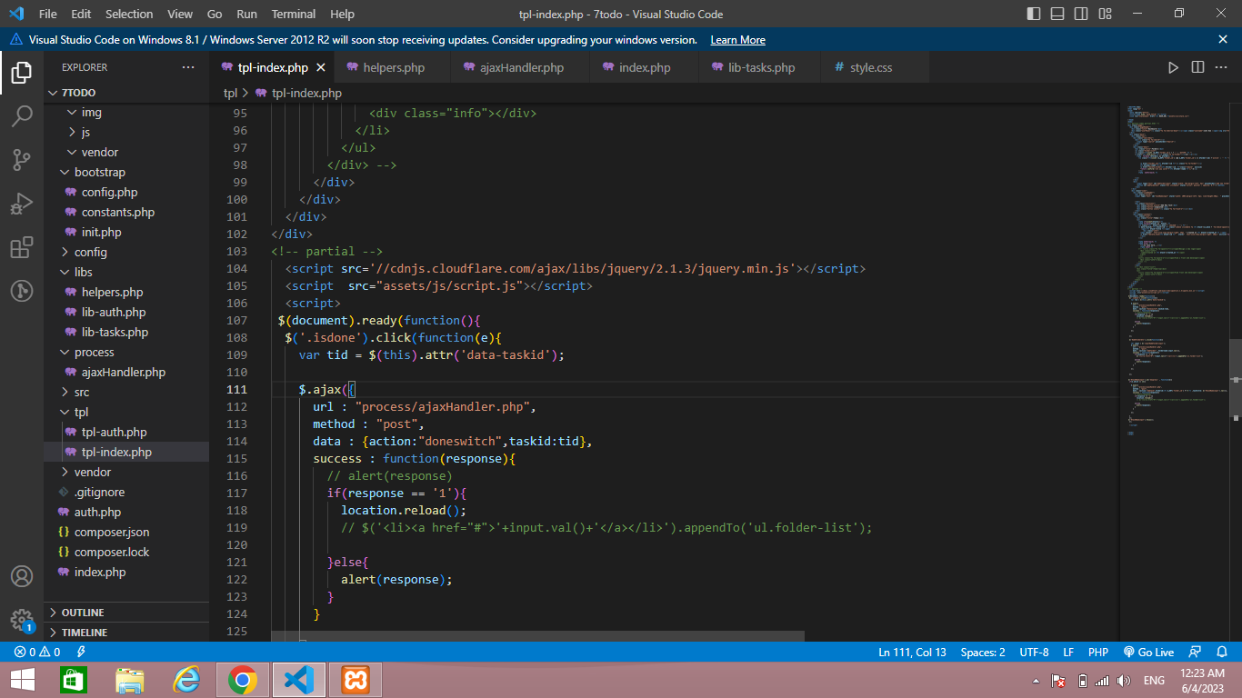Toggle the bottom panel layout icon
Viewport: 1242px width, 698px height.
point(1058,14)
